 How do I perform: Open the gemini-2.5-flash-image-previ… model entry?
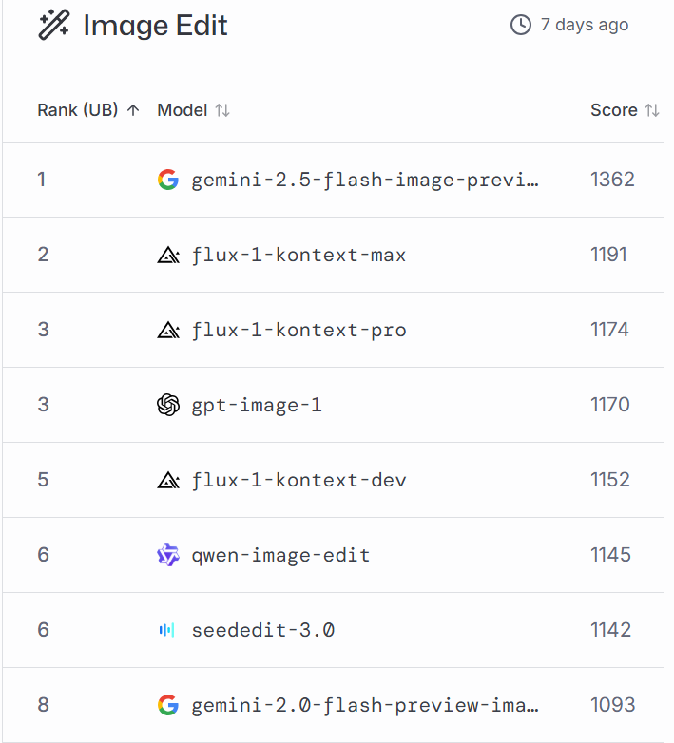coord(364,181)
